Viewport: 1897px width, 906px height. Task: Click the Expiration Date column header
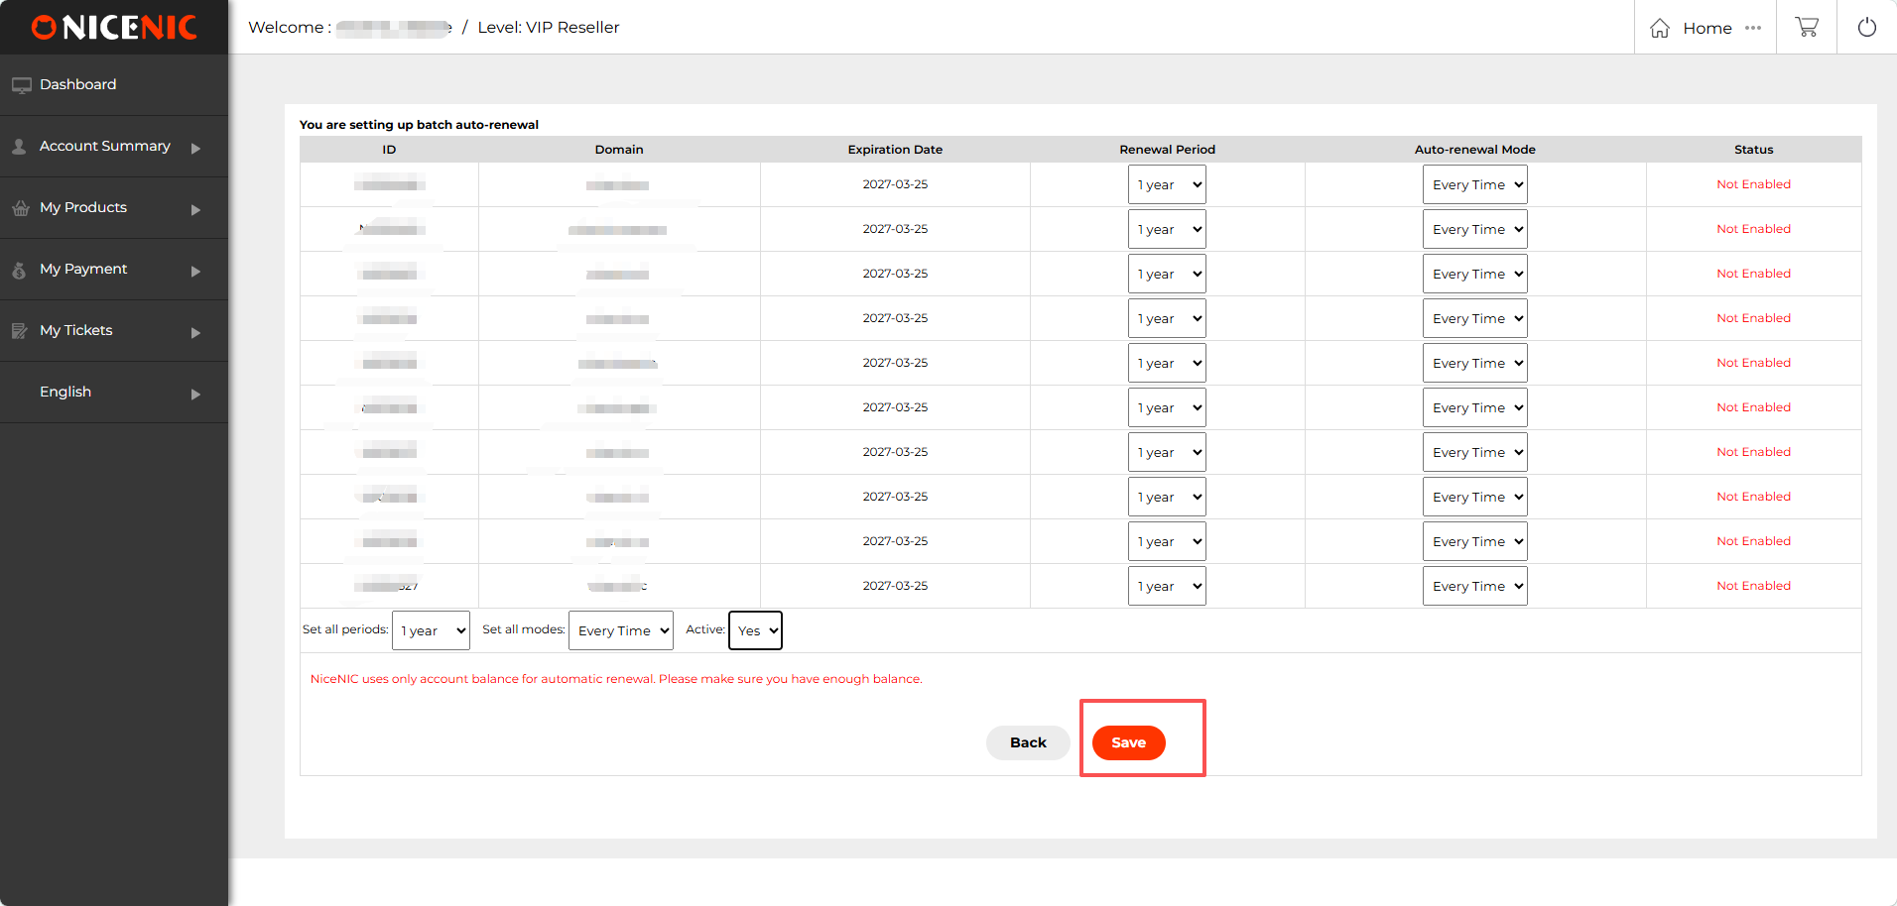[895, 150]
